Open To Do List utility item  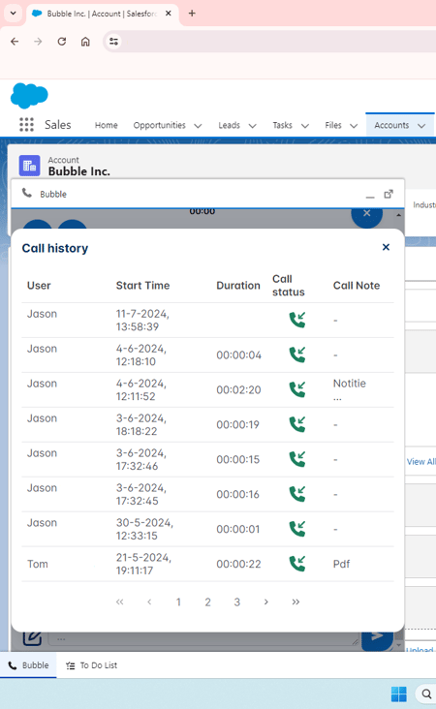(x=92, y=665)
